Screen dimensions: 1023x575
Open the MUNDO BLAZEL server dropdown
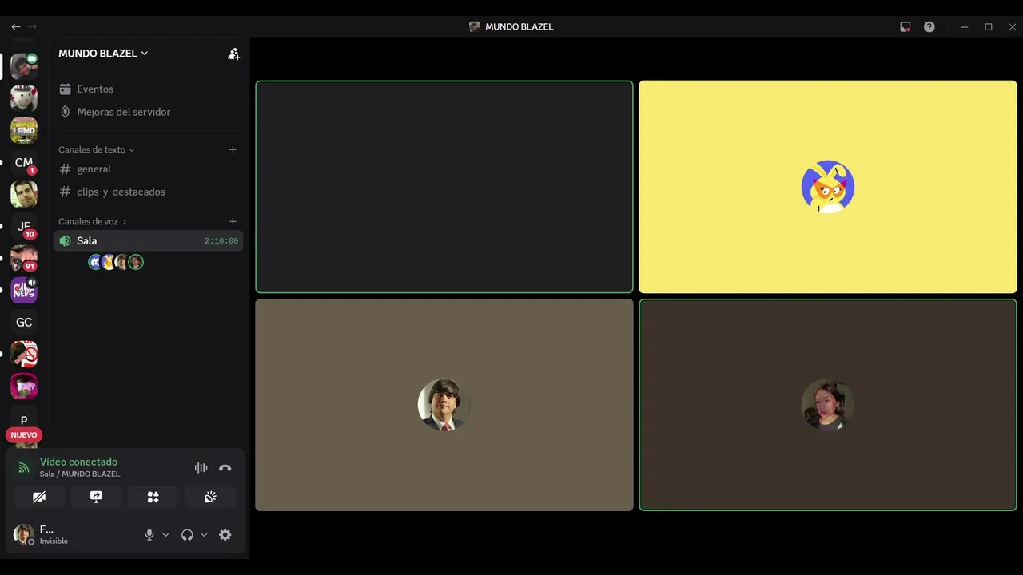(103, 54)
